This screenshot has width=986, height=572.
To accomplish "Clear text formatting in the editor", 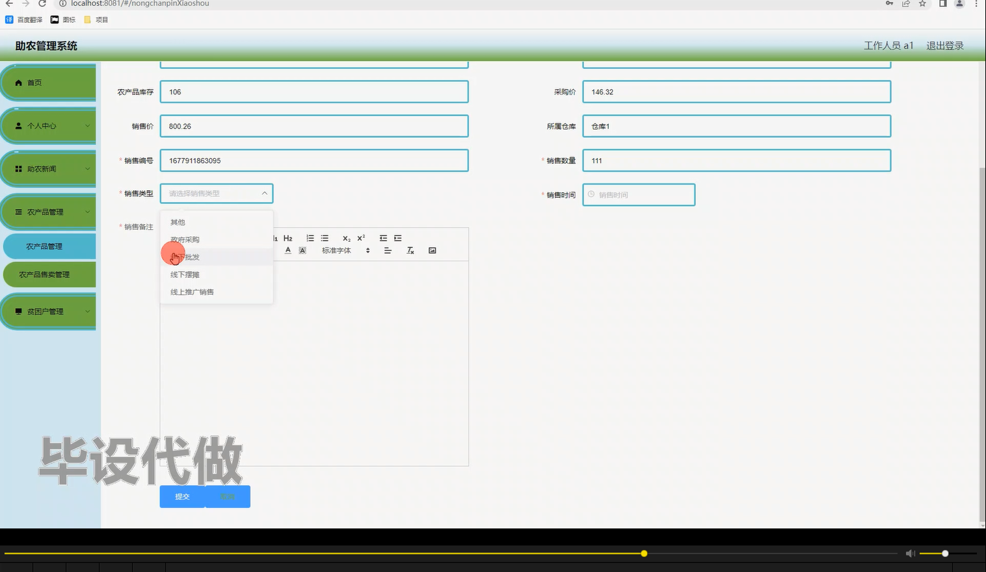I will (x=410, y=250).
